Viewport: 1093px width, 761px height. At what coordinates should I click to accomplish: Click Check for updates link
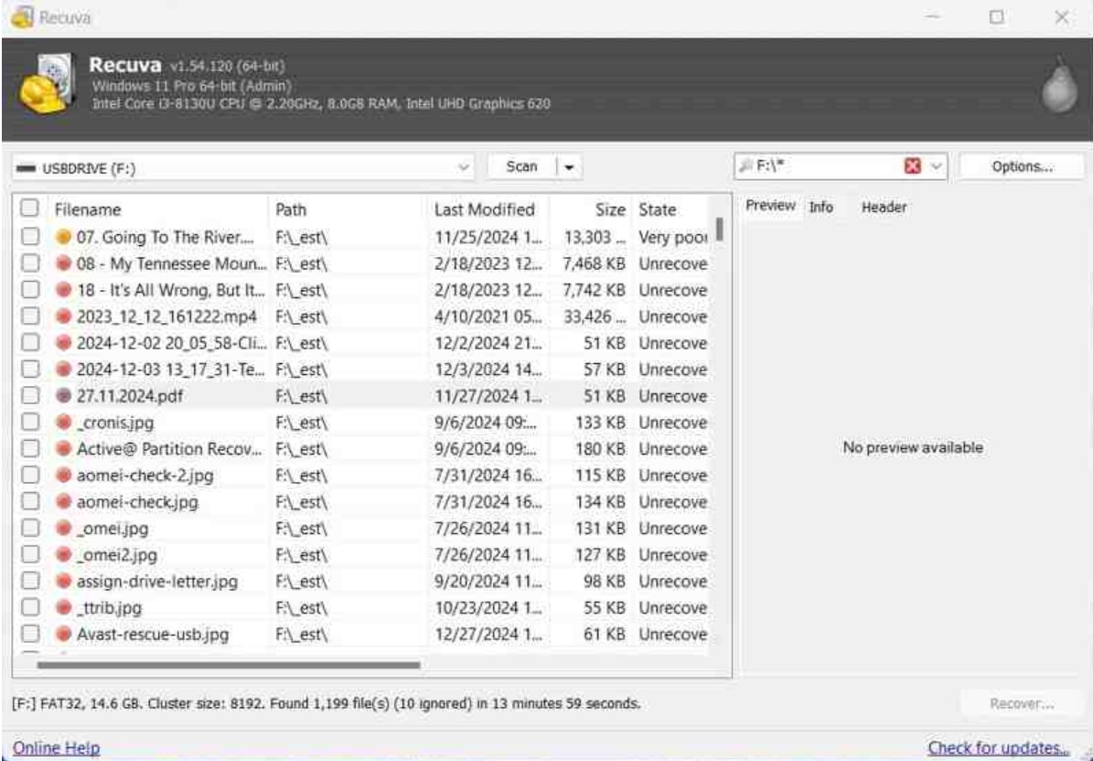pyautogui.click(x=998, y=748)
